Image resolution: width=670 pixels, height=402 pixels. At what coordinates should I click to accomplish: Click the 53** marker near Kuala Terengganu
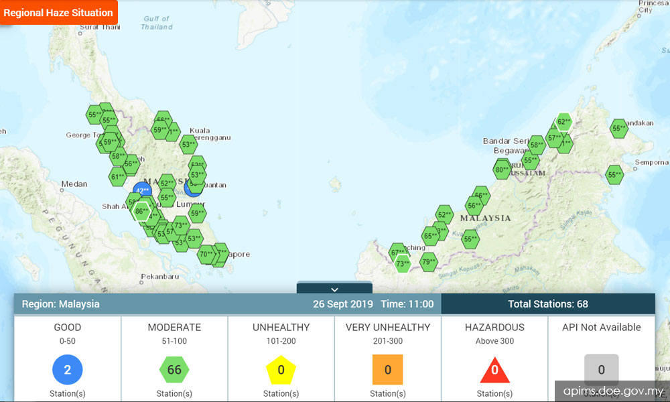click(188, 143)
